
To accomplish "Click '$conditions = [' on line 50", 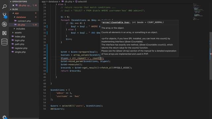I will 60,90.
